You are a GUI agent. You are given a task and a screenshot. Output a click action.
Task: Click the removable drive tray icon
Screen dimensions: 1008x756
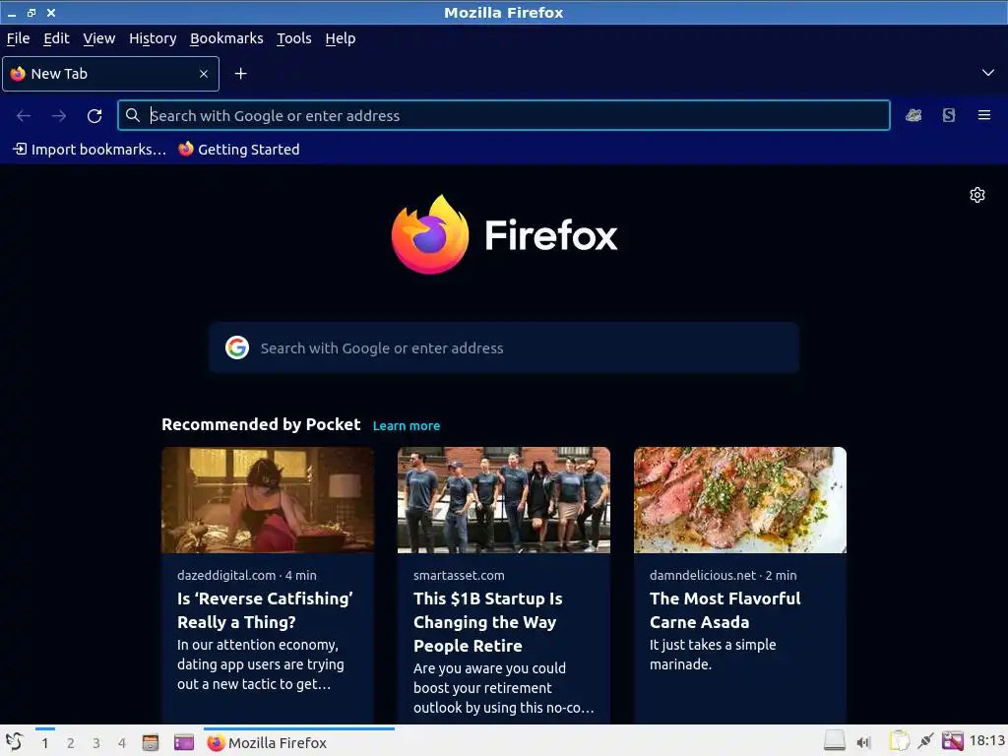pos(835,741)
